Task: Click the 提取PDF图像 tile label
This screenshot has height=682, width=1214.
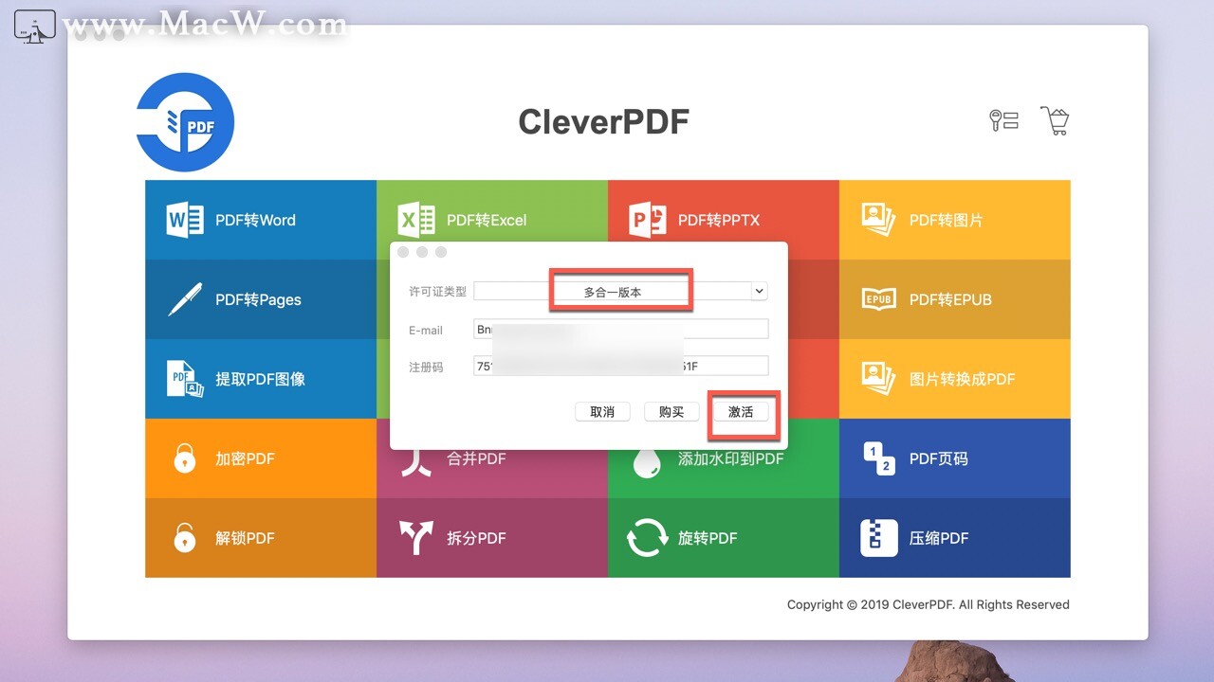Action: point(260,379)
